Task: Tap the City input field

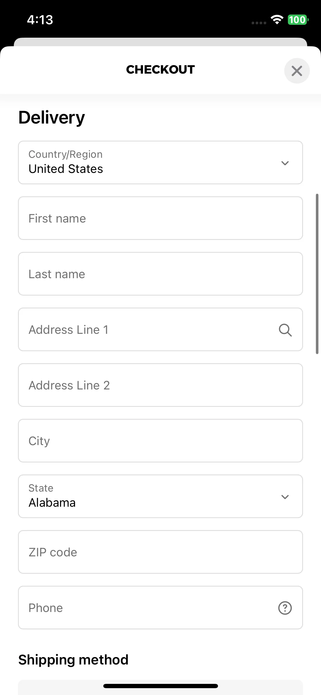Action: pyautogui.click(x=160, y=441)
